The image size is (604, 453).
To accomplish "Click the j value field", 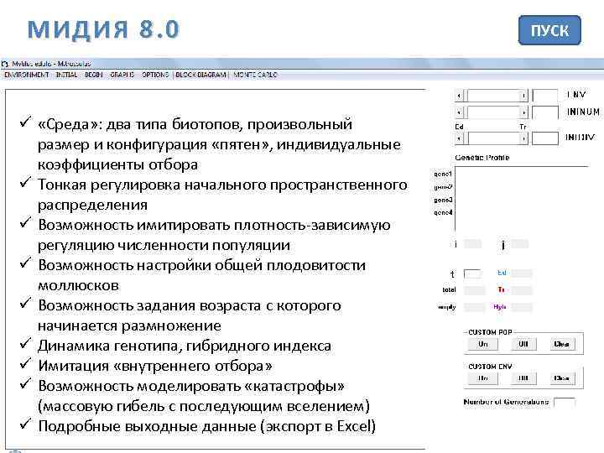I will click(x=519, y=244).
